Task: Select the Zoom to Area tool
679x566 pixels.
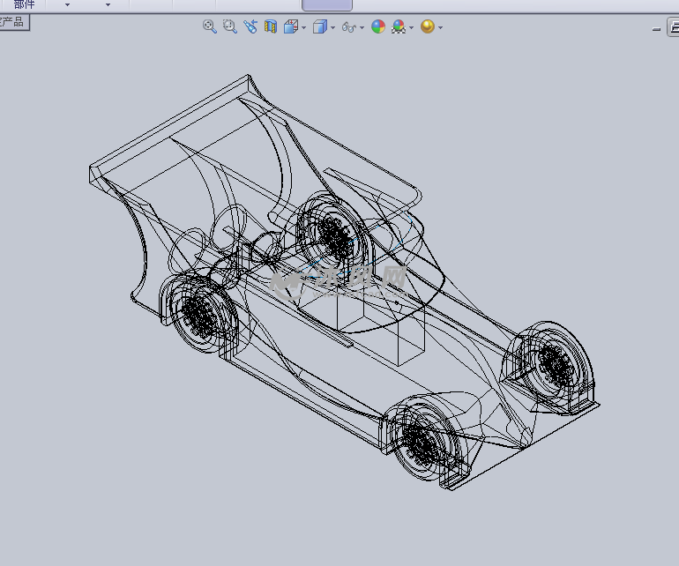Action: coord(229,26)
